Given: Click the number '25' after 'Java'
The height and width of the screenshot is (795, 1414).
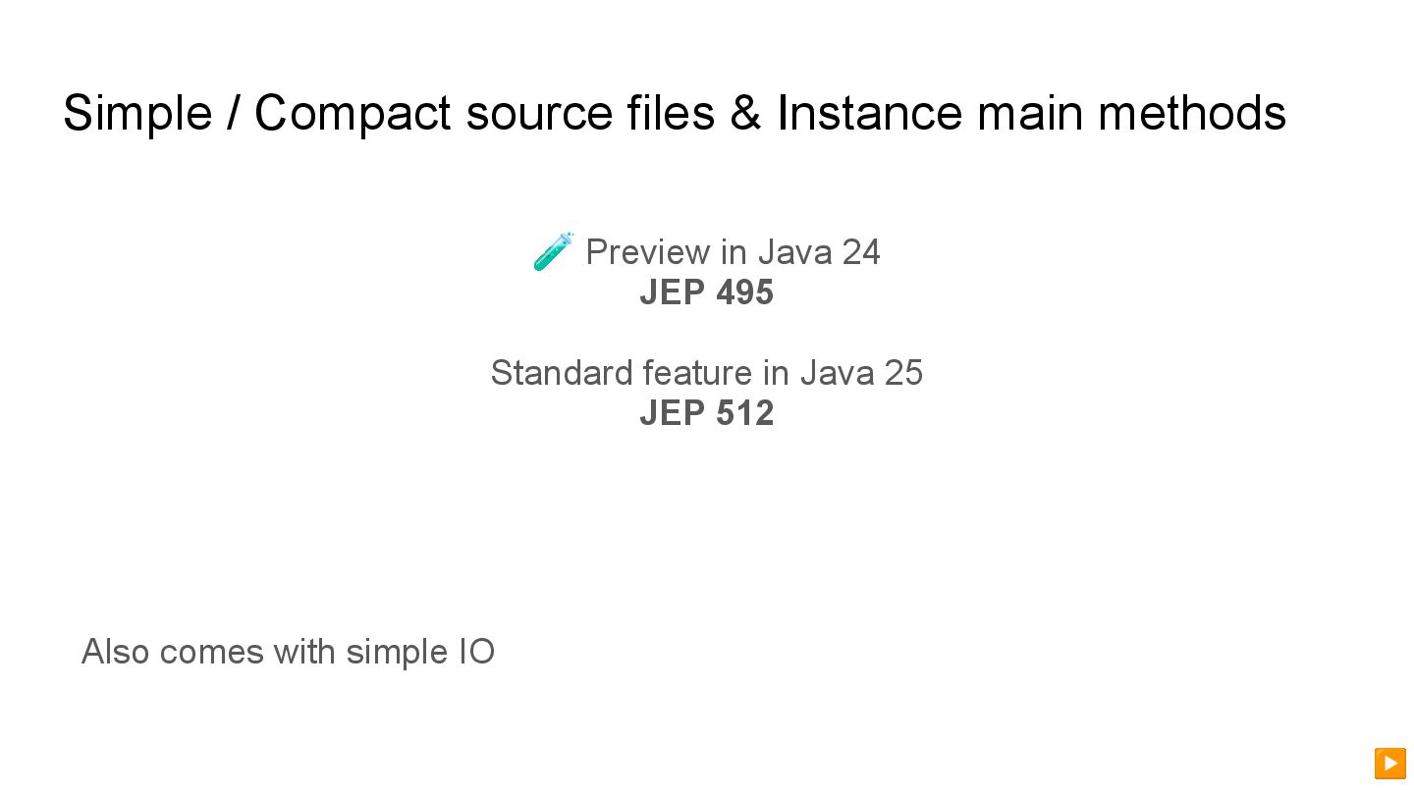Looking at the screenshot, I should pos(903,373).
